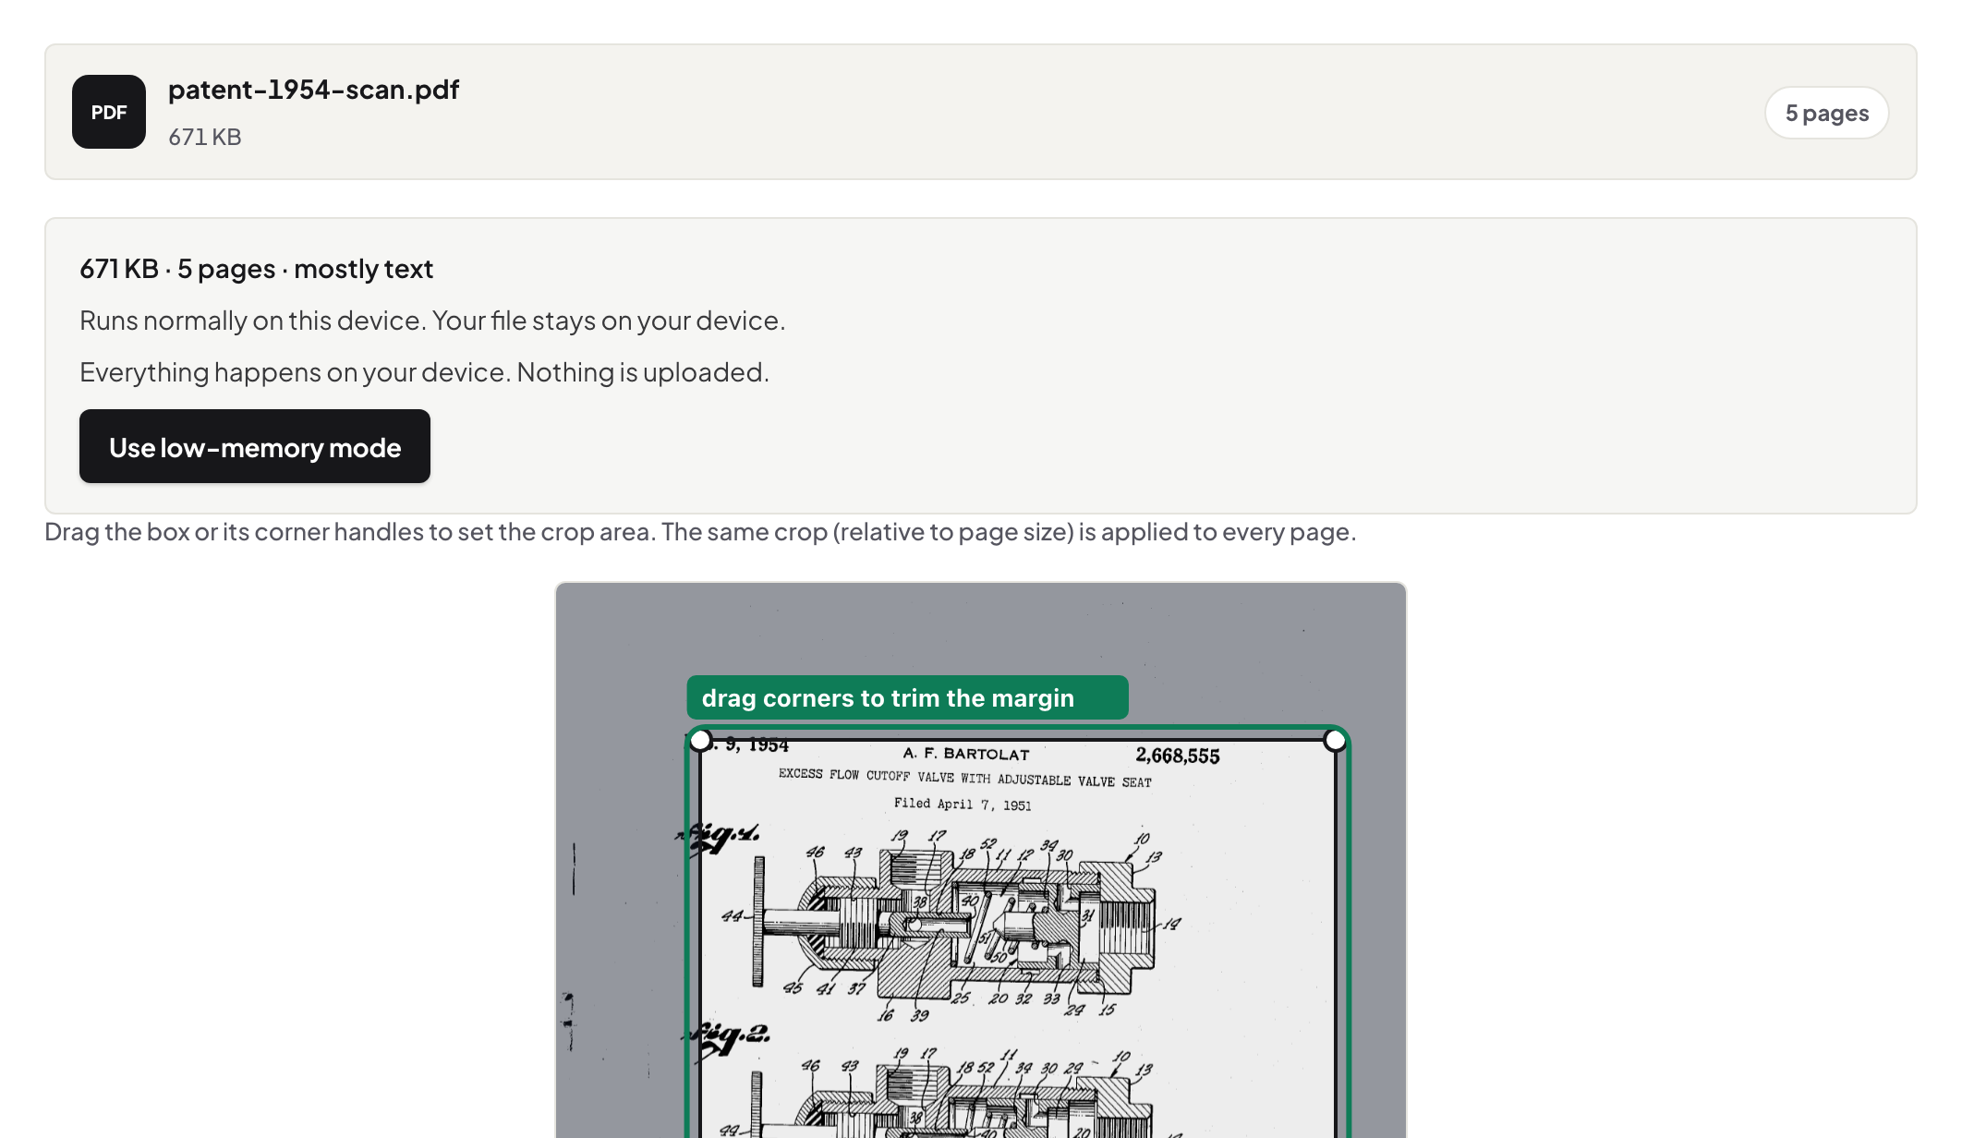Click 'Runs normally on this device' text
This screenshot has height=1138, width=1962.
tap(432, 321)
